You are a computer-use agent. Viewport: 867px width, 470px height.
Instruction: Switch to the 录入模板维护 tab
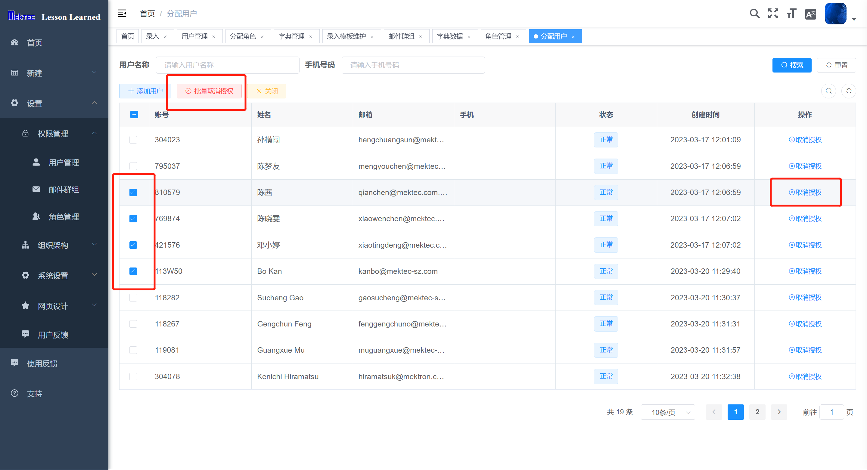pos(351,36)
